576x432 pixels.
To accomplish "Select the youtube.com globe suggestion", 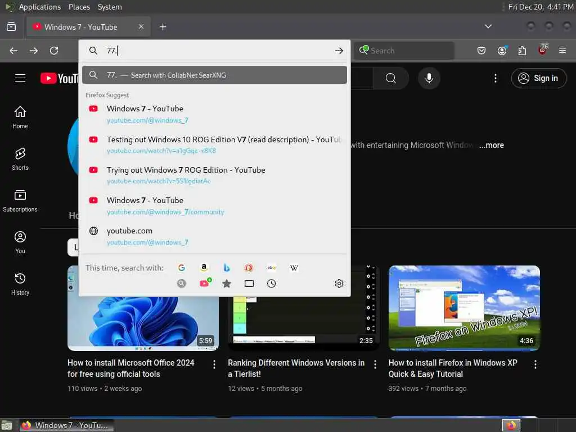I will click(214, 236).
